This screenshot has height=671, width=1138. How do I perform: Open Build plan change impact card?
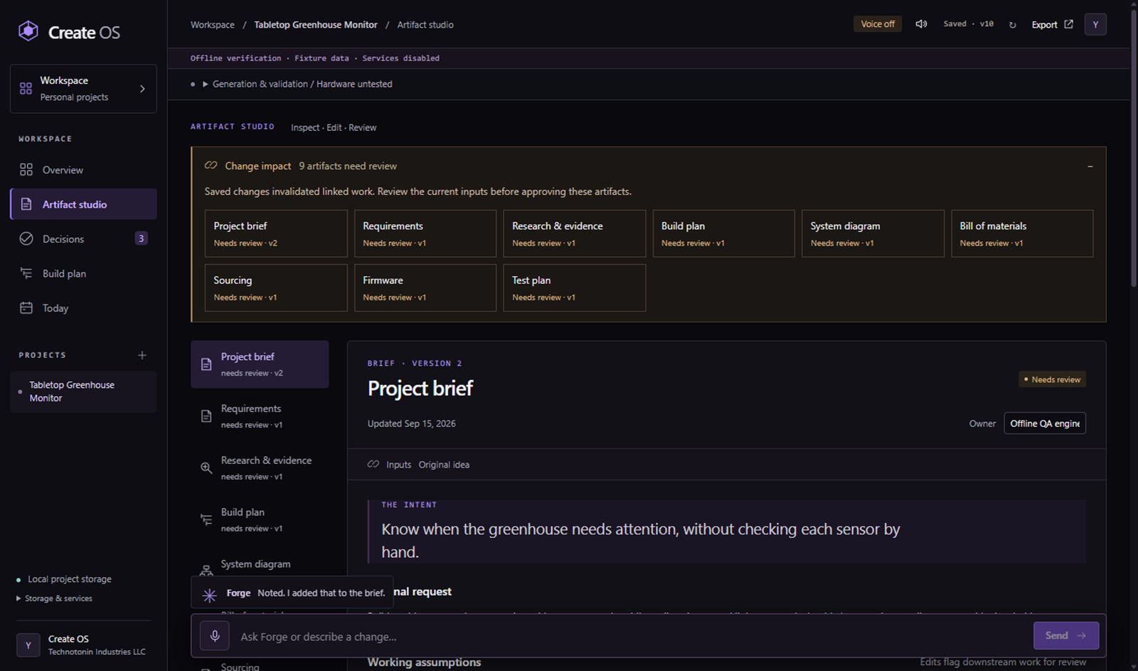(x=723, y=233)
